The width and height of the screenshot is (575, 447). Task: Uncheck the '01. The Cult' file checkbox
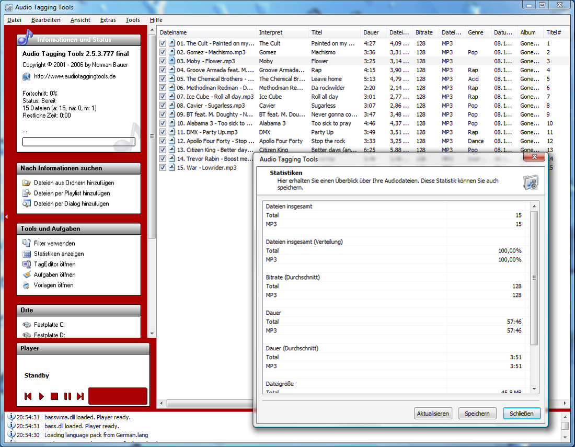pyautogui.click(x=163, y=43)
